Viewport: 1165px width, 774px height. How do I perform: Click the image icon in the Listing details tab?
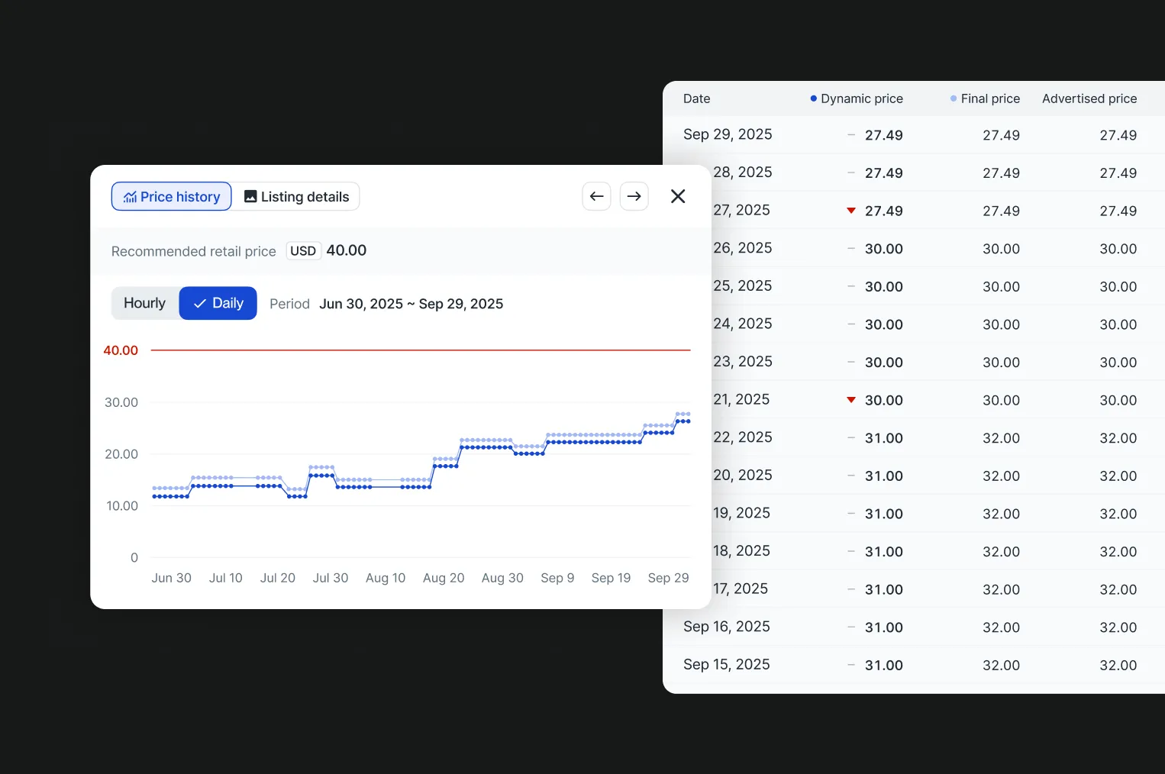(250, 197)
